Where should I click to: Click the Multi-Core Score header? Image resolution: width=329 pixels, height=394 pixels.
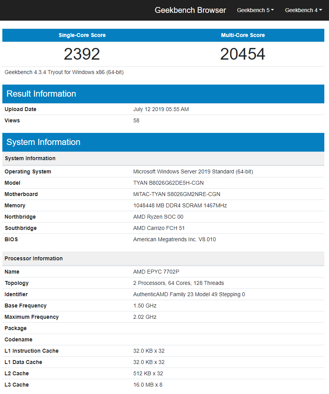pos(243,35)
